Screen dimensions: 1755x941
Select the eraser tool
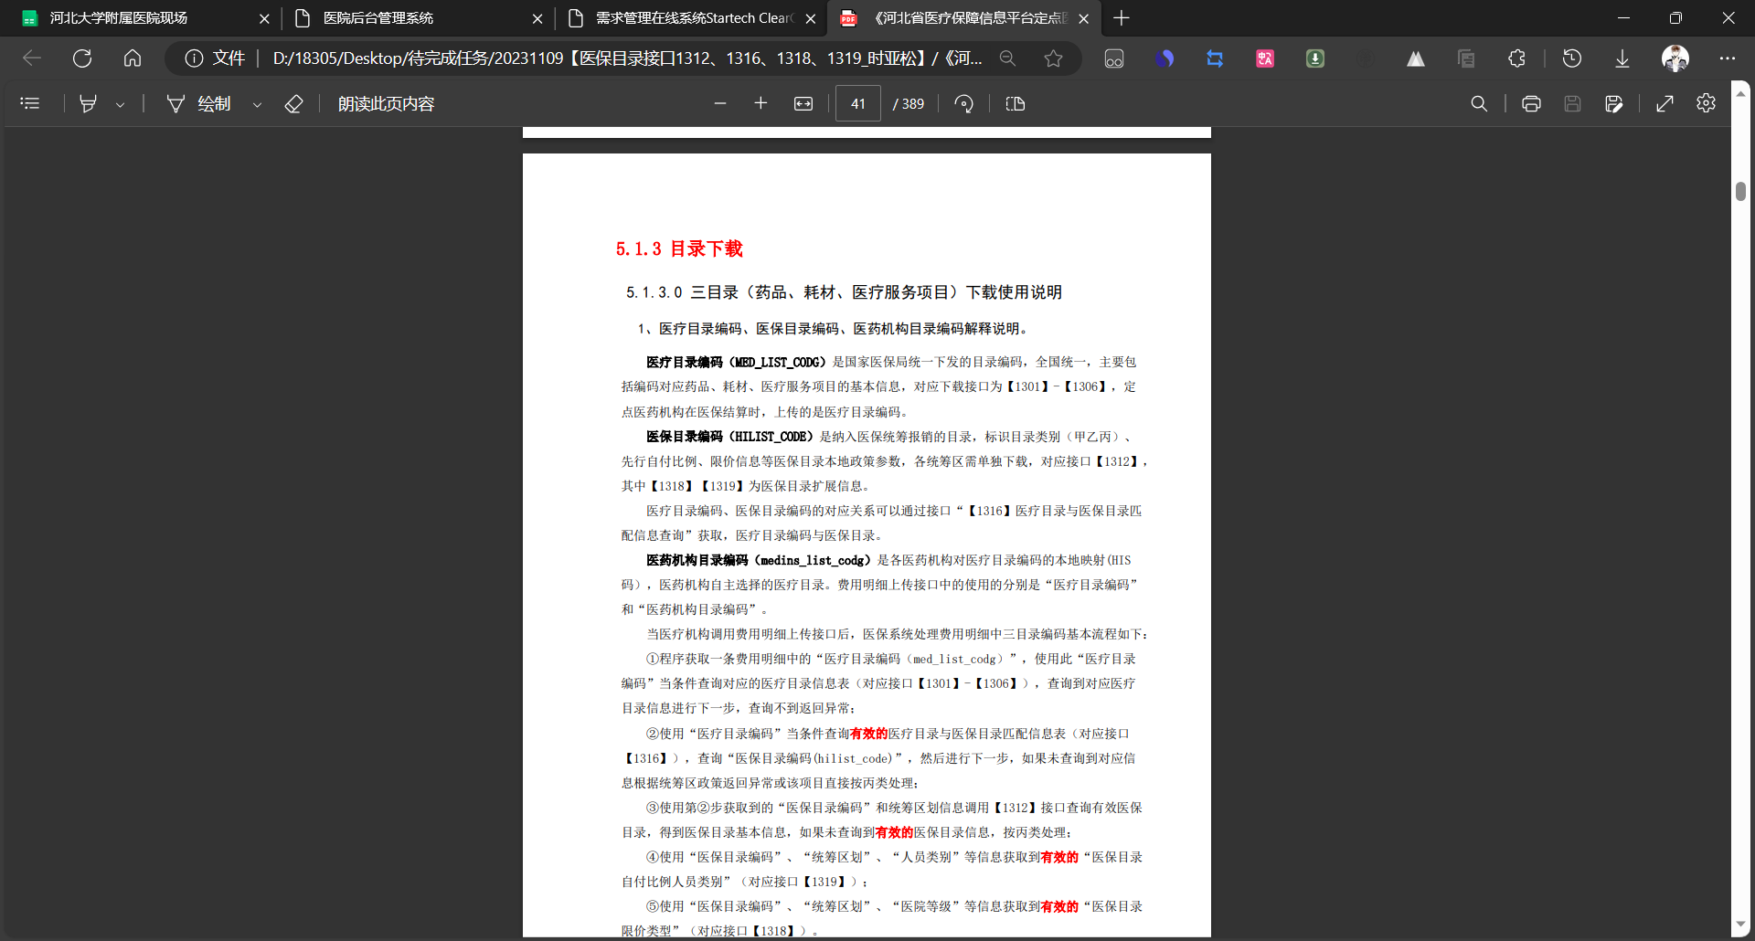click(293, 103)
